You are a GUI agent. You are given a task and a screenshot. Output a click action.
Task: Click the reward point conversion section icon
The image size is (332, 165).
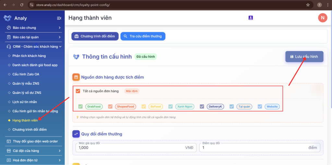(x=76, y=134)
